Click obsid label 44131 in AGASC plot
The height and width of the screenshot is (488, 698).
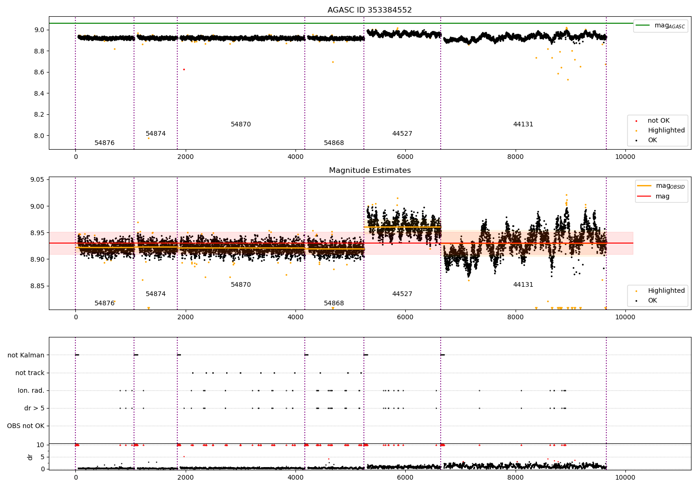(523, 124)
